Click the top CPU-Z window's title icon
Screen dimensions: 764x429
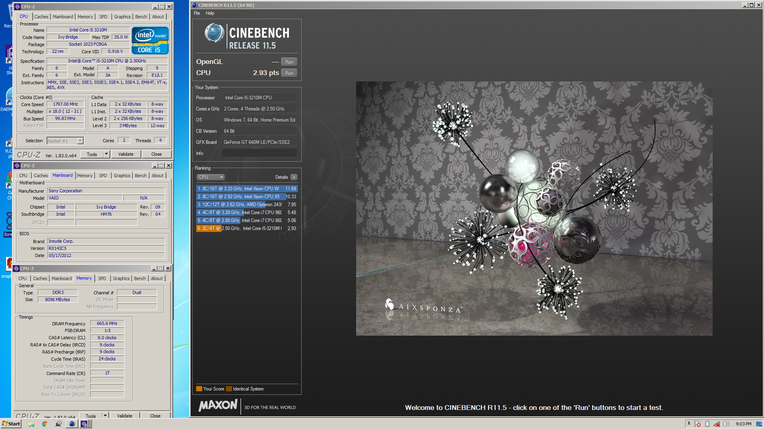pos(17,6)
